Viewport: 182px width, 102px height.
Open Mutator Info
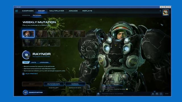54,84
